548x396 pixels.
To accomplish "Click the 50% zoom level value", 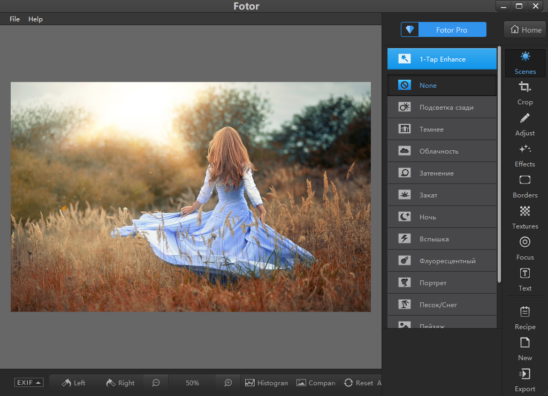I will 192,383.
